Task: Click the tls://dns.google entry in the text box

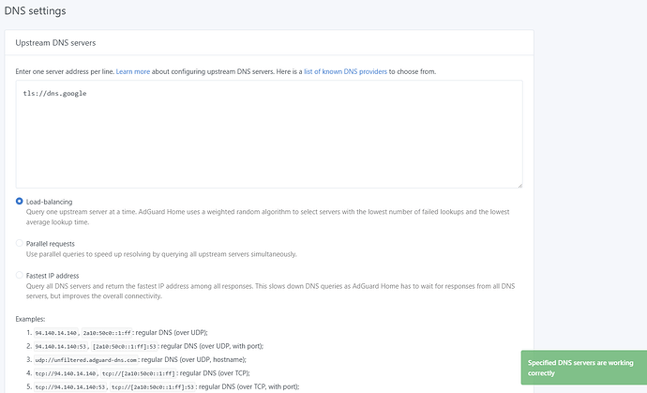Action: pos(55,94)
